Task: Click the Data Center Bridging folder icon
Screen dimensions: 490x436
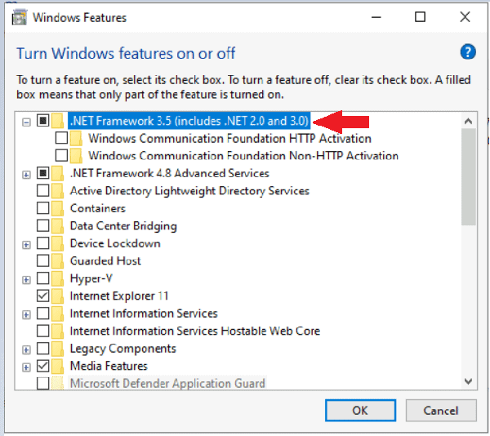Action: tap(57, 226)
